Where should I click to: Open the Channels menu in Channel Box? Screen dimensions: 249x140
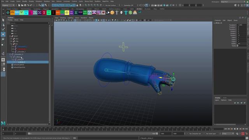click(217, 20)
